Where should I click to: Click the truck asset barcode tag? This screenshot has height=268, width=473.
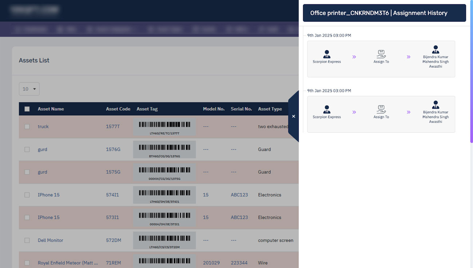(x=164, y=127)
